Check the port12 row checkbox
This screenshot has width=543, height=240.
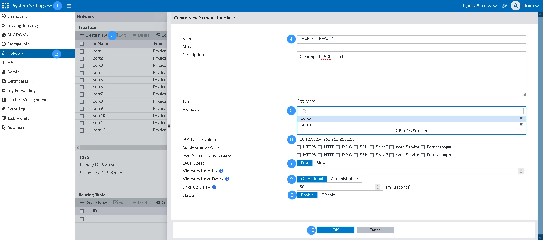tap(82, 130)
